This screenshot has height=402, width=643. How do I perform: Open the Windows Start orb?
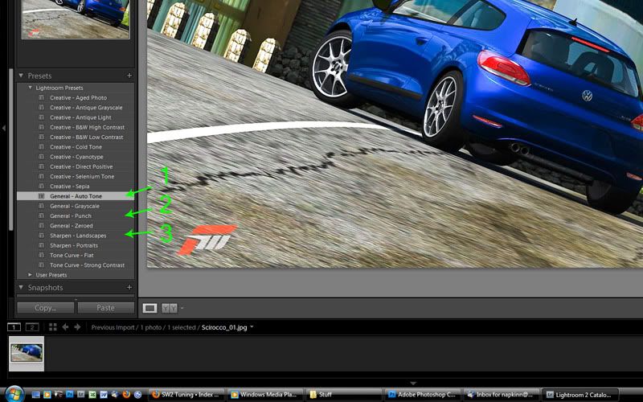pos(14,394)
